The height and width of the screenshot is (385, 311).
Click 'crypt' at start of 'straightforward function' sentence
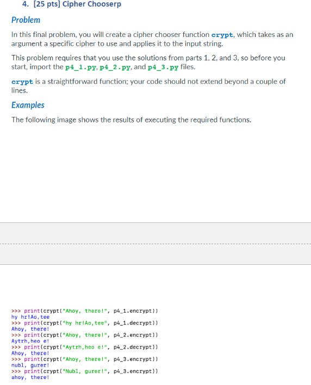[x=22, y=82]
